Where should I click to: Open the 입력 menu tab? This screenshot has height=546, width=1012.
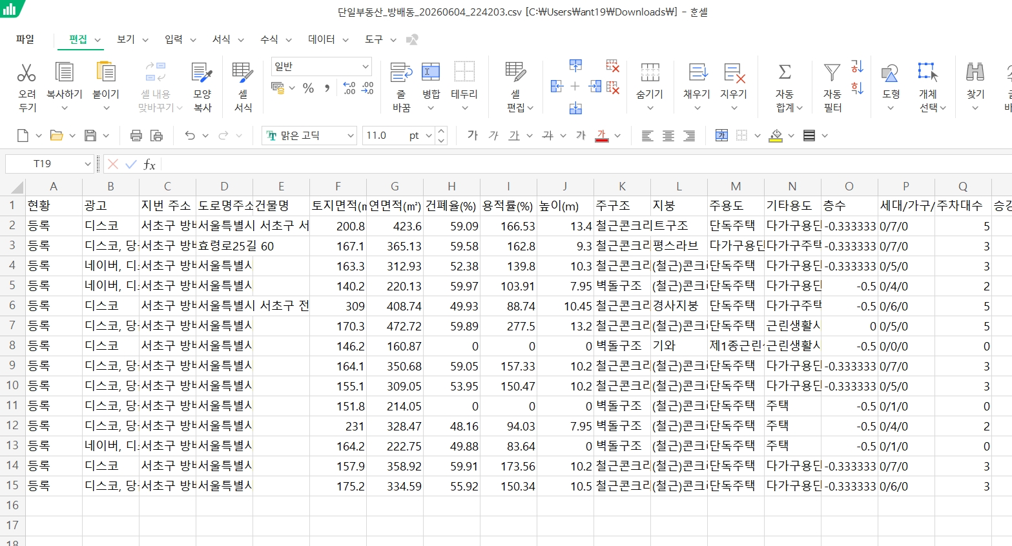click(x=174, y=39)
